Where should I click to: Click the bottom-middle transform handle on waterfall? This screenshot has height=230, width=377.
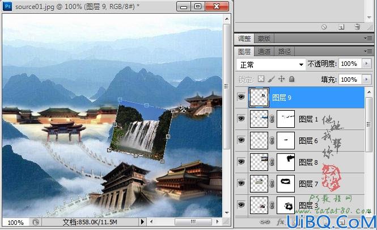(135, 156)
